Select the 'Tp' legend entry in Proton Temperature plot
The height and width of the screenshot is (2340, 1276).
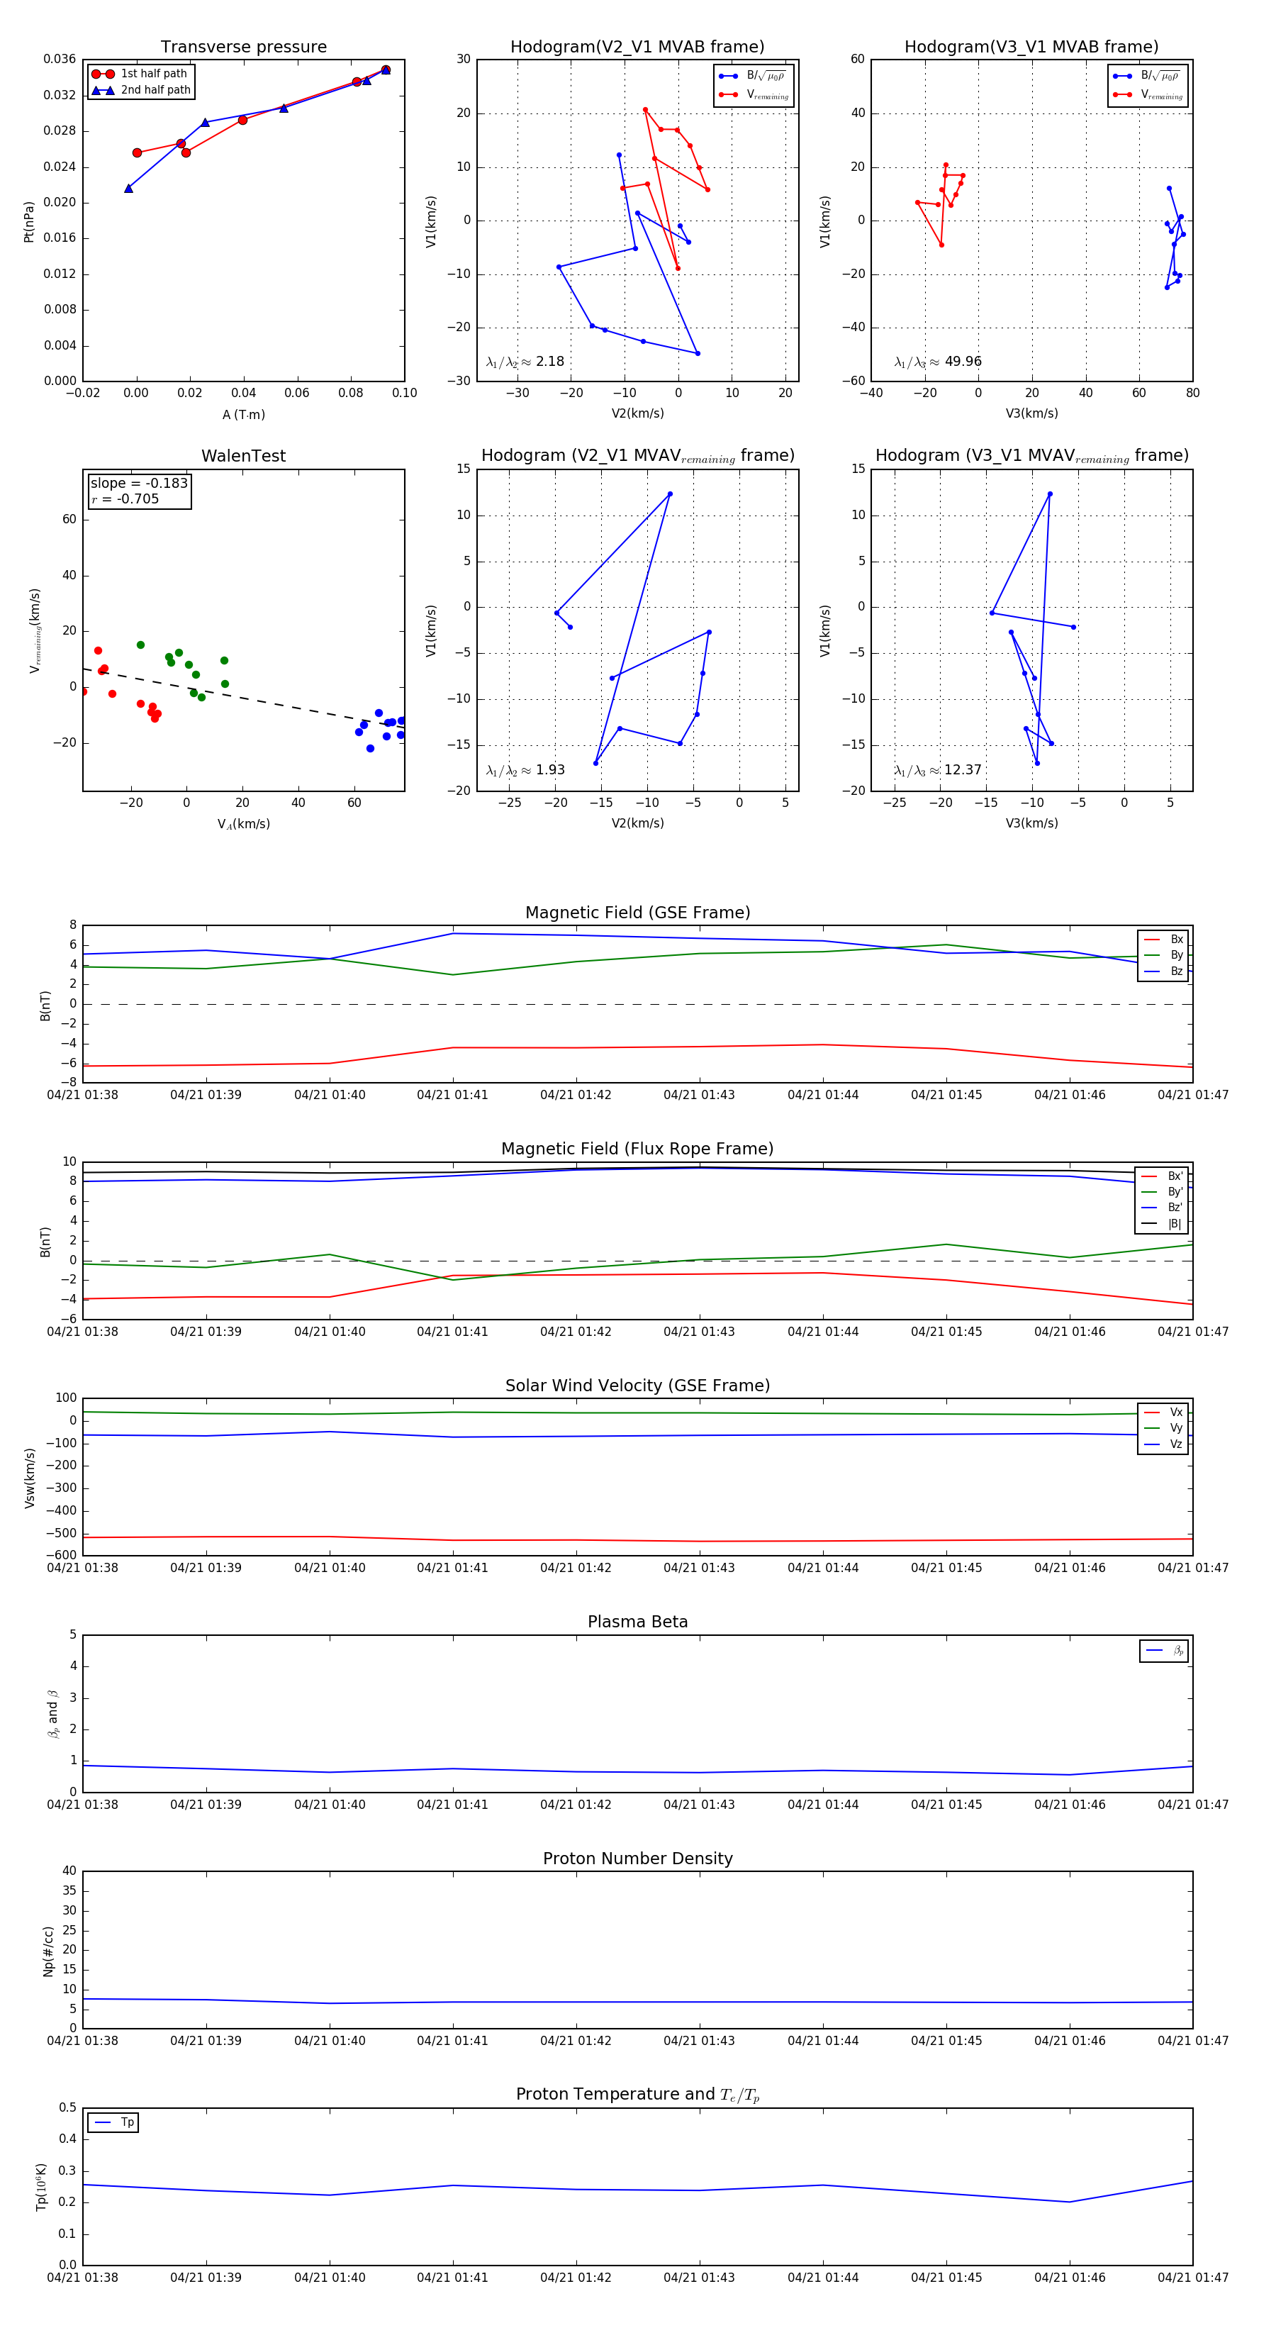(113, 2123)
